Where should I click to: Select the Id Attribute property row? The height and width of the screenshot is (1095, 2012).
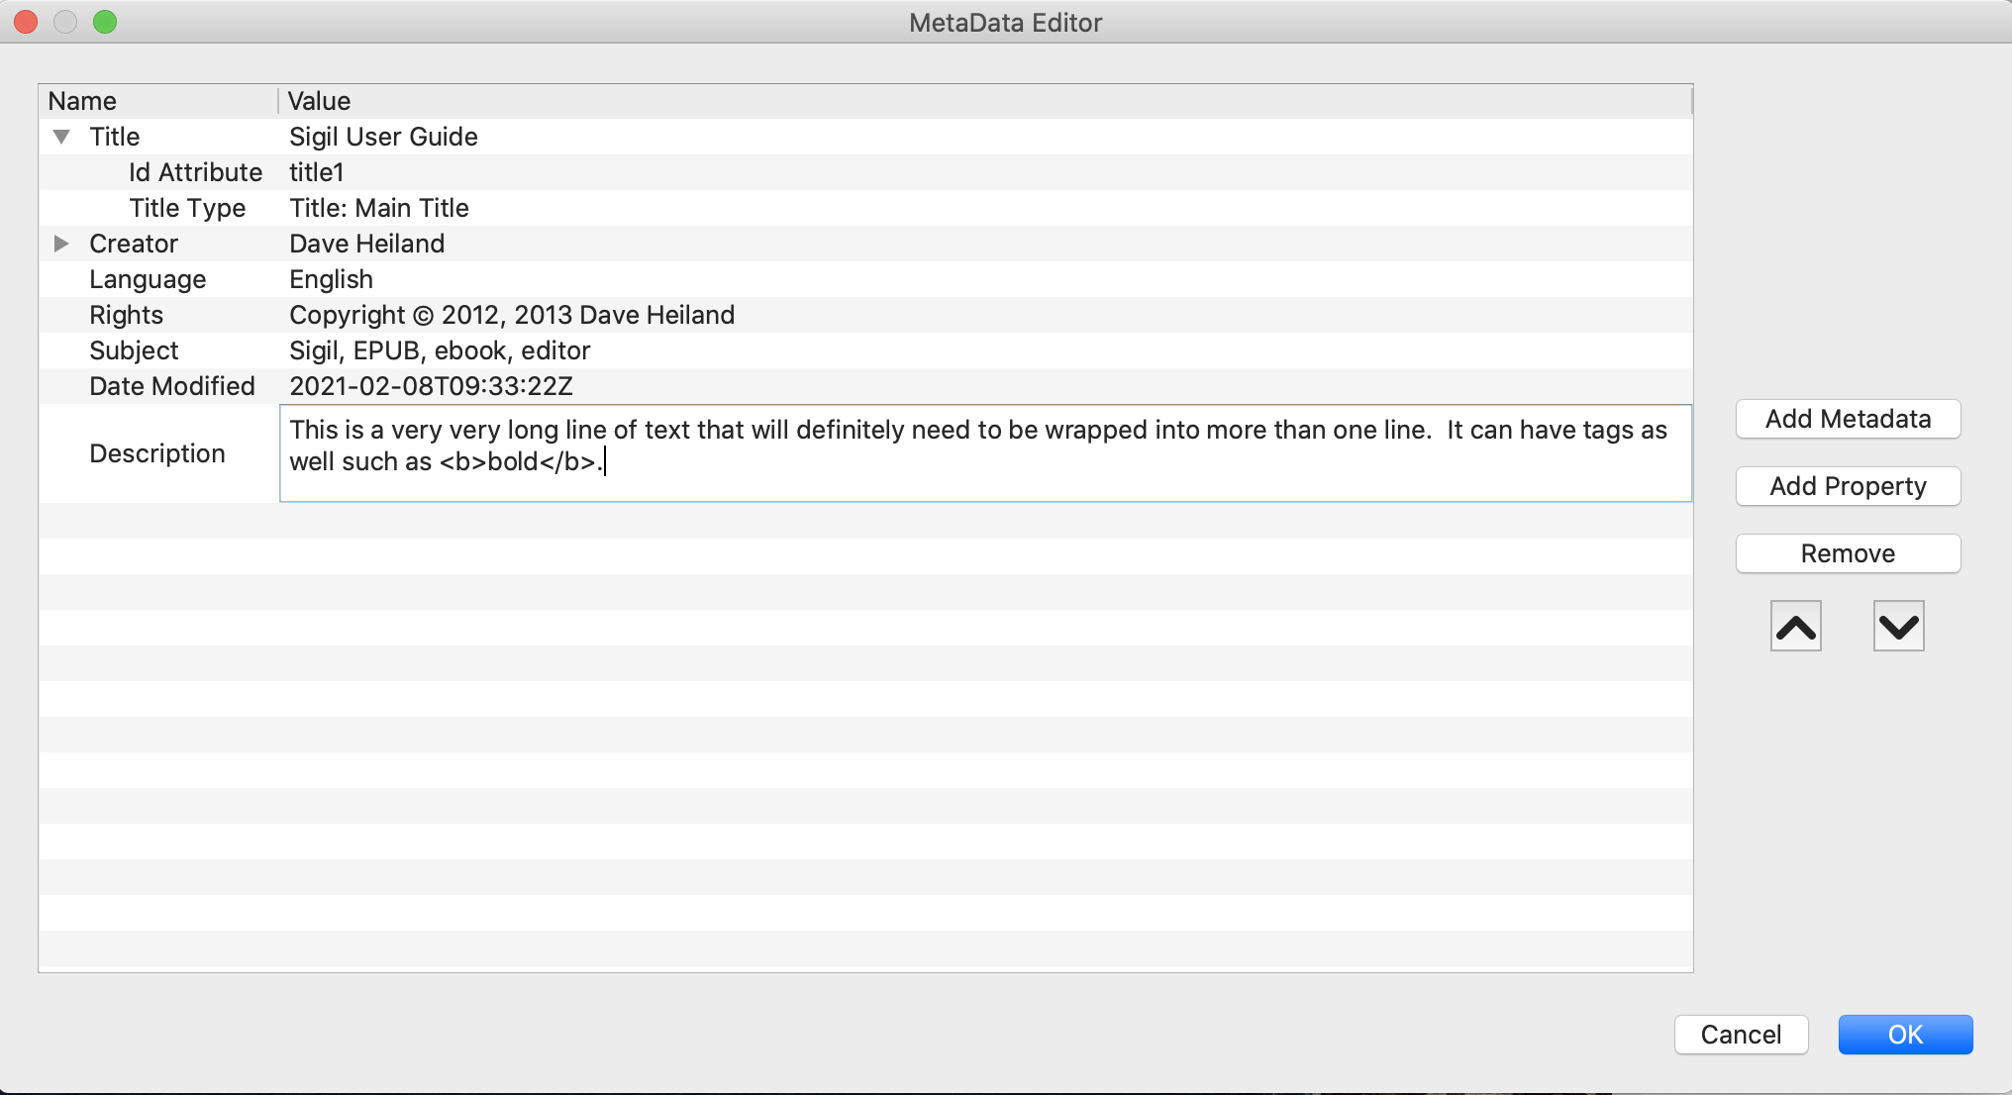click(x=195, y=172)
